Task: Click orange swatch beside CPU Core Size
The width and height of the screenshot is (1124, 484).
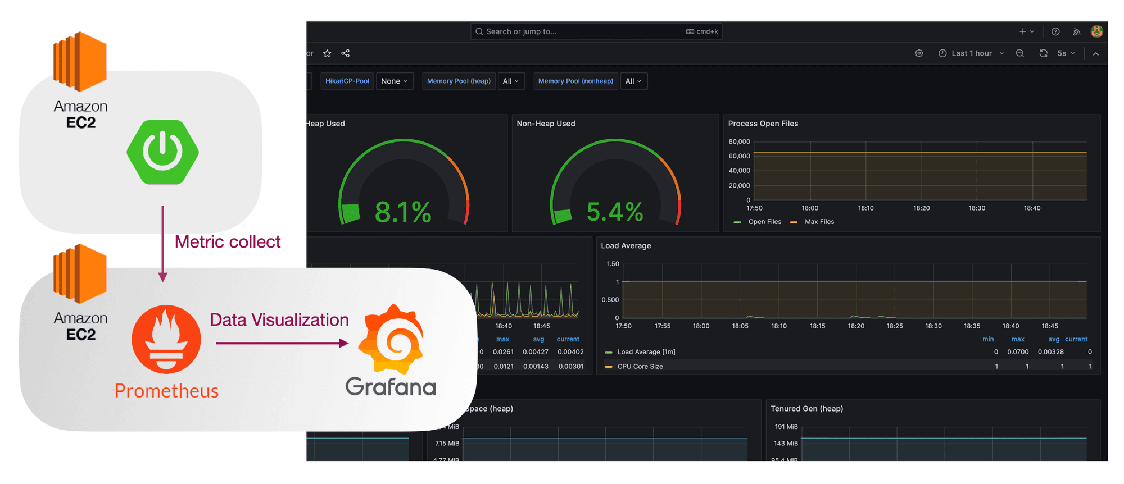Action: pyautogui.click(x=608, y=367)
